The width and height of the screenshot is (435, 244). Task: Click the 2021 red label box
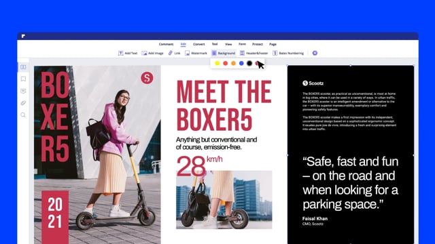tap(55, 217)
